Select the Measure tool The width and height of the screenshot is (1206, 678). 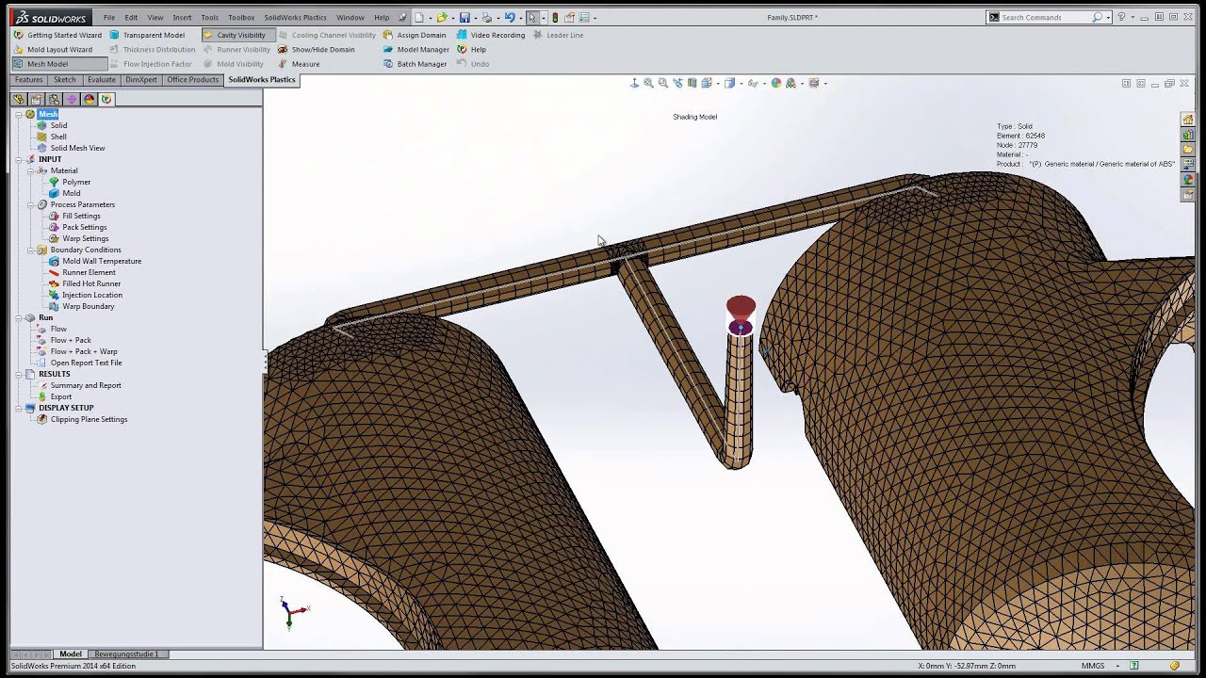pos(299,64)
